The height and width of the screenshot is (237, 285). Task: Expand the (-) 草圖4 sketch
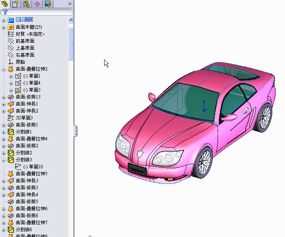pyautogui.click(x=11, y=83)
